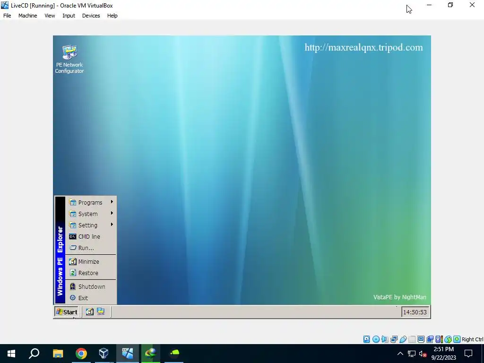Click the network adapters status icon
Screen dimensions: 484x363
coord(394,339)
